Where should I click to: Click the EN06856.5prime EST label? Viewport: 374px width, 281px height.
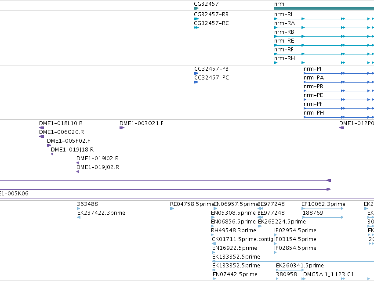[x=233, y=222]
